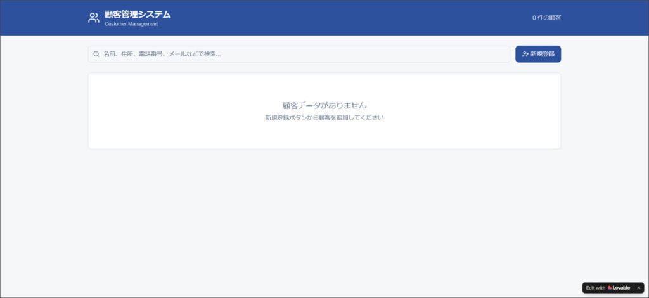This screenshot has width=649, height=298.
Task: Click the magnifier icon in search box
Action: 96,55
